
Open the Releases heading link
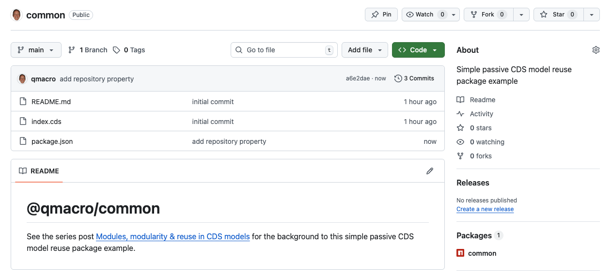pos(473,183)
